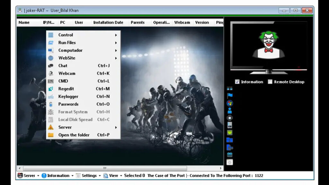Open the Settings dropdown arrow
Viewport: 329px width, 185px height.
click(100, 176)
